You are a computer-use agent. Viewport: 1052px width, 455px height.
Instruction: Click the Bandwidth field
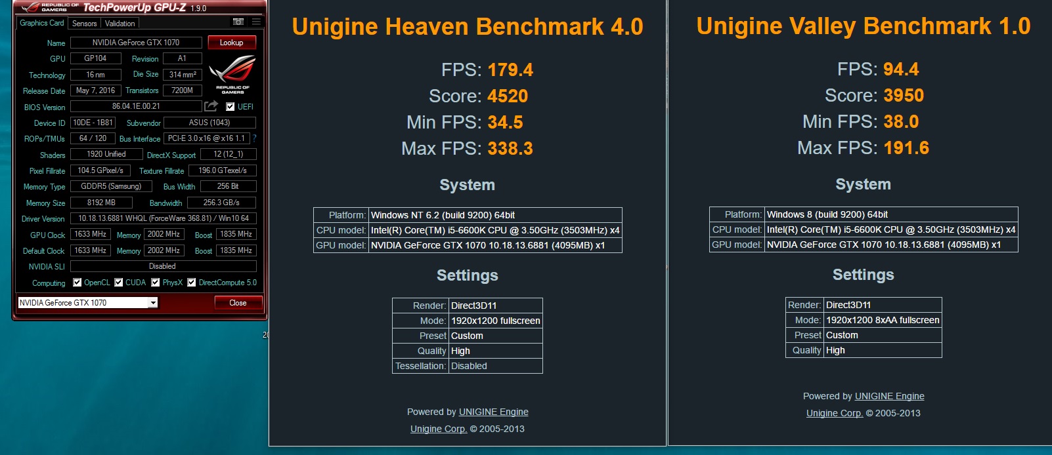click(222, 203)
